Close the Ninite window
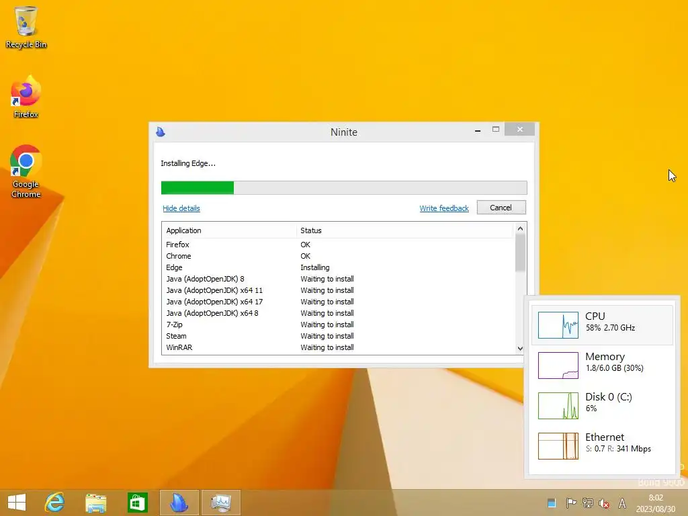The width and height of the screenshot is (688, 516). coord(519,130)
